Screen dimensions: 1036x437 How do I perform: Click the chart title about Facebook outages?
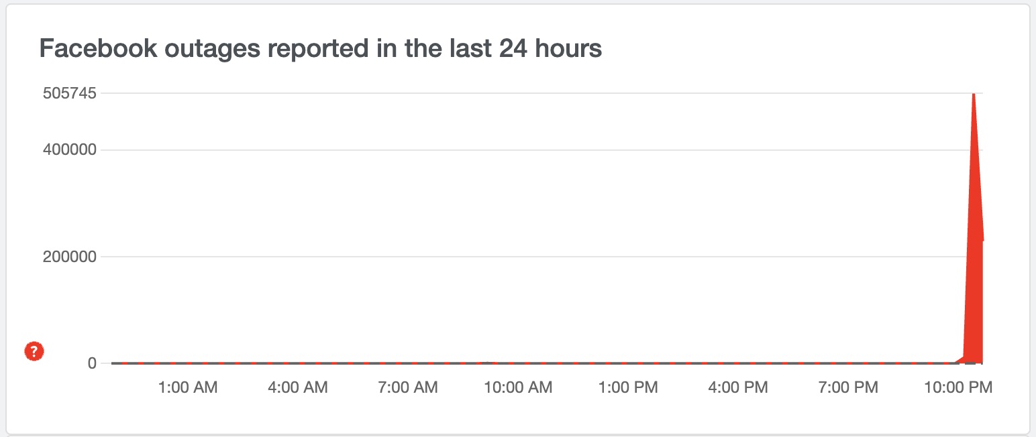321,49
